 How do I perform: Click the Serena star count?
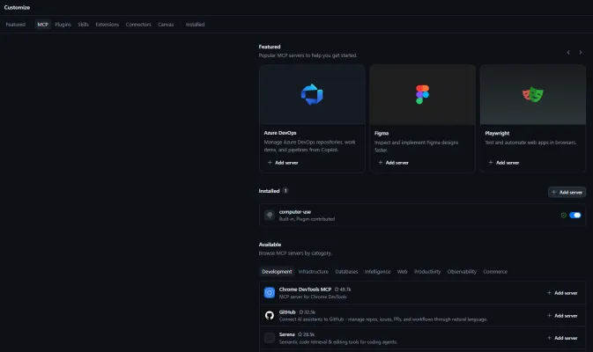[306, 334]
